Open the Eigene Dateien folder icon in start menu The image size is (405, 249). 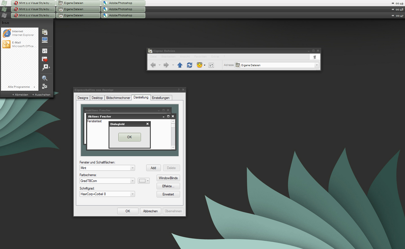pyautogui.click(x=45, y=32)
